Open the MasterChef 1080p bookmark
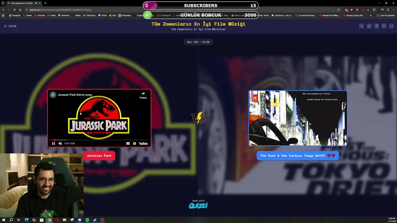This screenshot has height=223, width=397. 330,15
